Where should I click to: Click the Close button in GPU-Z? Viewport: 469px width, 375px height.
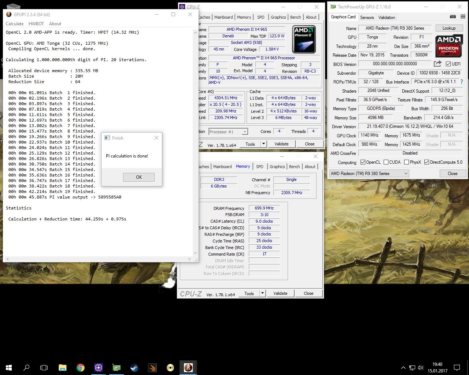pos(453,174)
